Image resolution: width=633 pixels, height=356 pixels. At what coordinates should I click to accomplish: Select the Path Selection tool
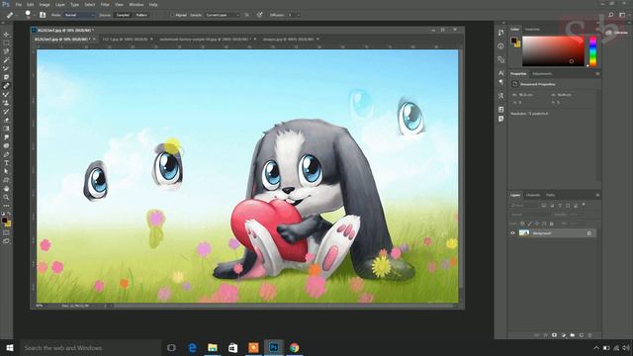(6, 171)
